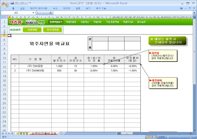Click 엑셀차트 in the green banner
The image size is (197, 139).
pyautogui.click(x=97, y=22)
